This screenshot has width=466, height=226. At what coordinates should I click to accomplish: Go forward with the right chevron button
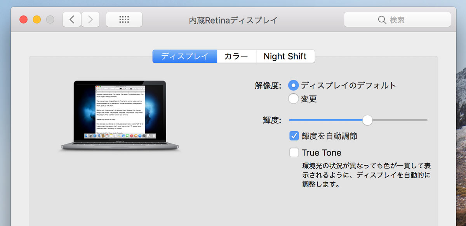coord(90,19)
